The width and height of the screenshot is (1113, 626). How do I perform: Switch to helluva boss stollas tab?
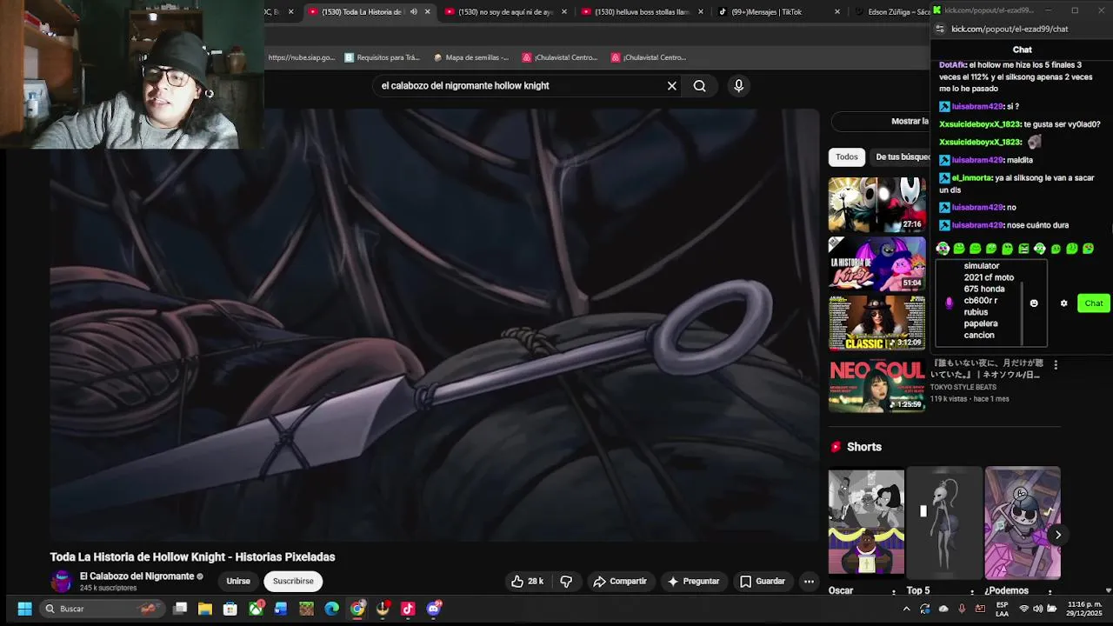(642, 12)
